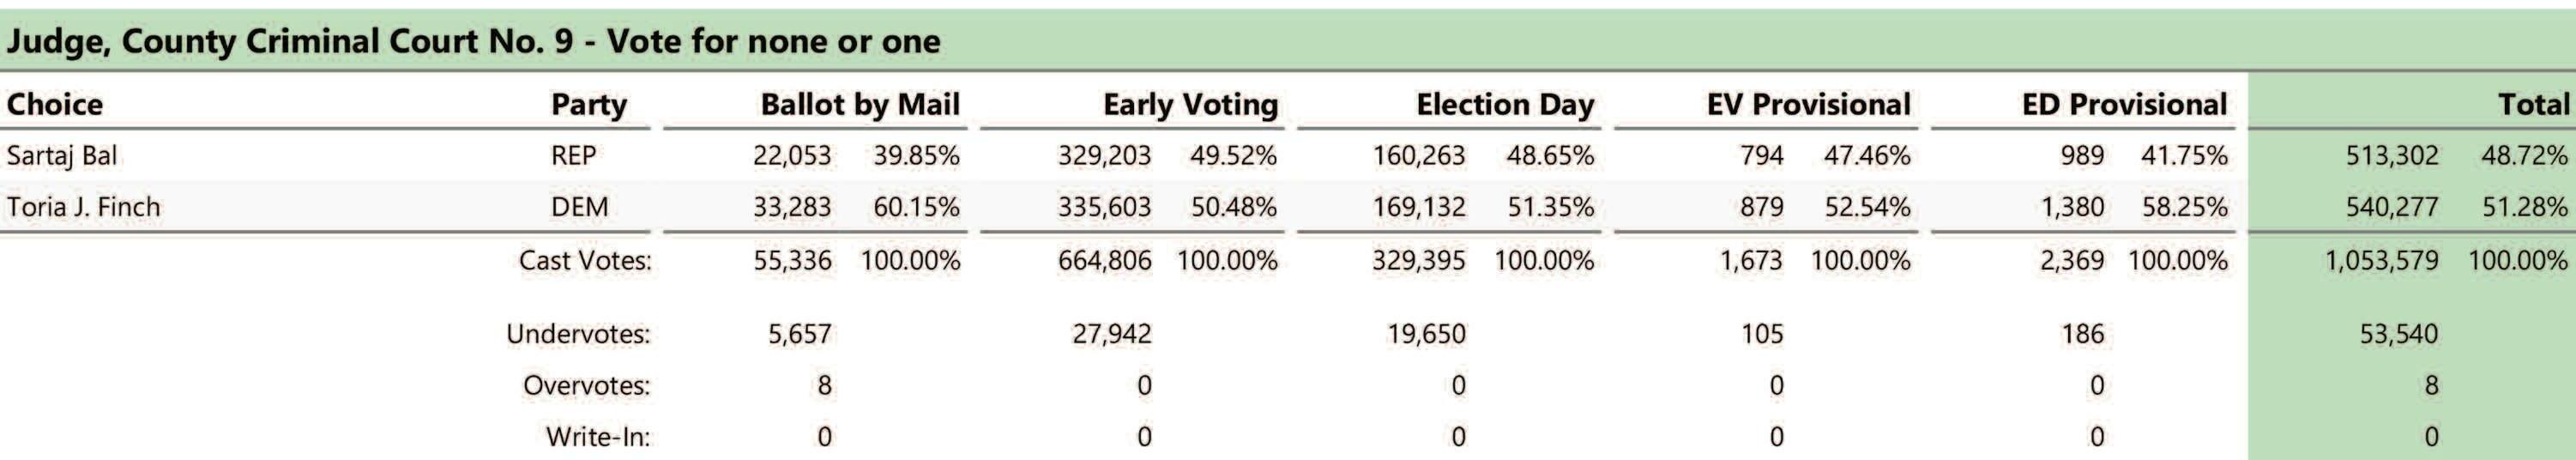The width and height of the screenshot is (2576, 460).
Task: Click Sartaj Bal's total of 513,302 votes
Action: [x=2392, y=156]
